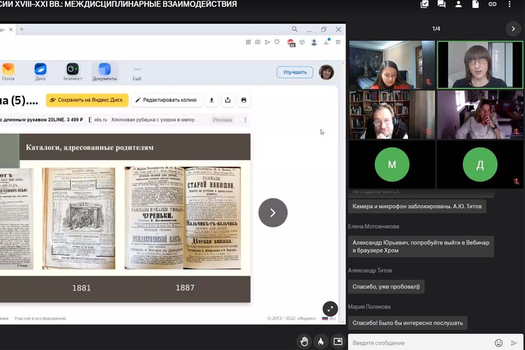The image size is (525, 350).
Task: Click 'Сохранить на Яндекс Диск' button
Action: point(87,100)
